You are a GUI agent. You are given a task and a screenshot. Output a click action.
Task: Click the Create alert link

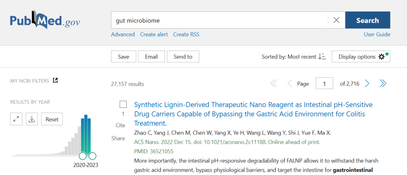tap(154, 34)
